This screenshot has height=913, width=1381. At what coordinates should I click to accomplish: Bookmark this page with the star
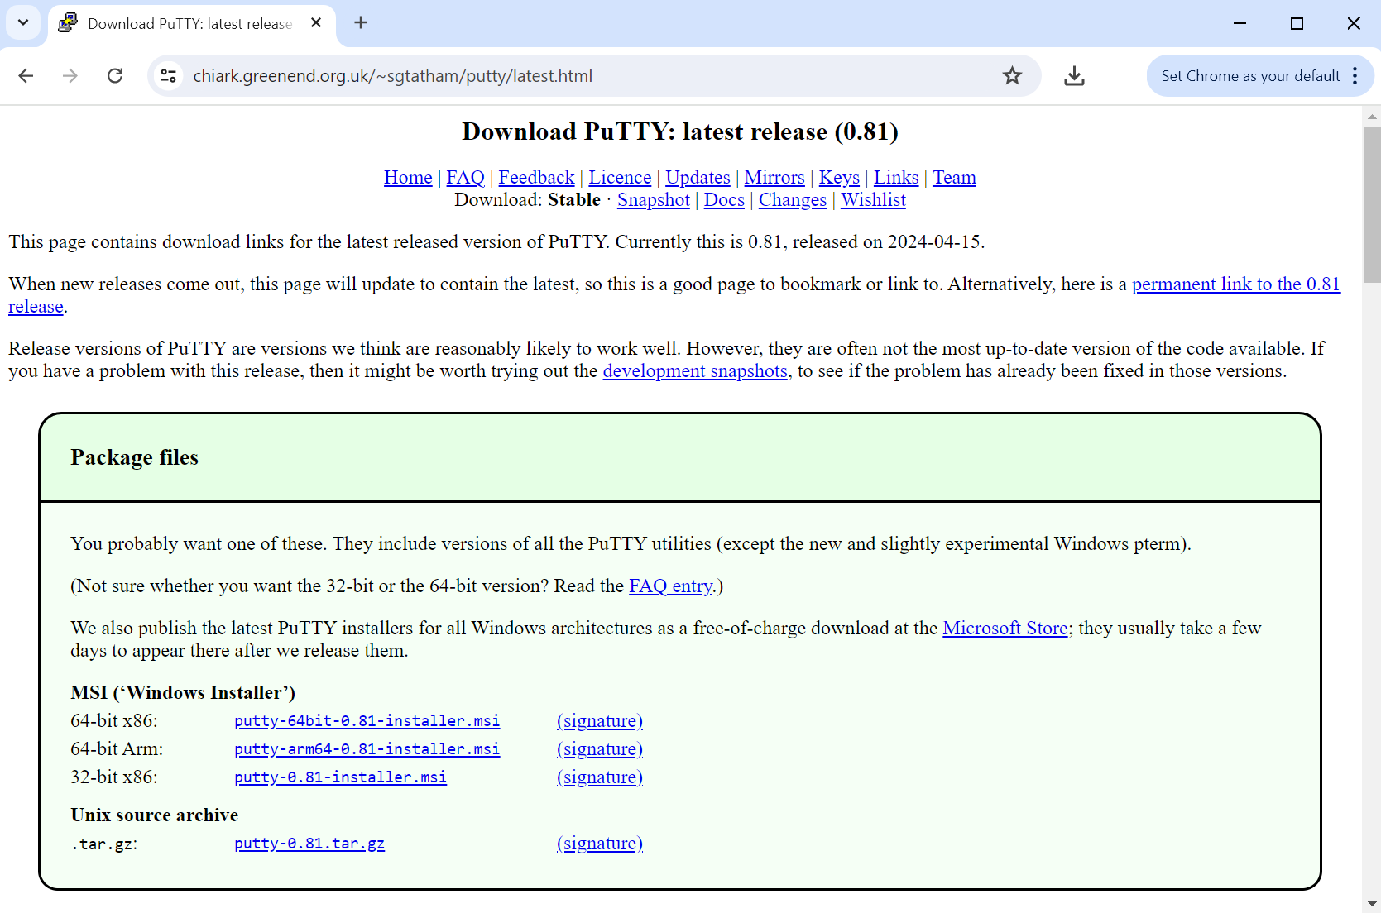(1012, 76)
